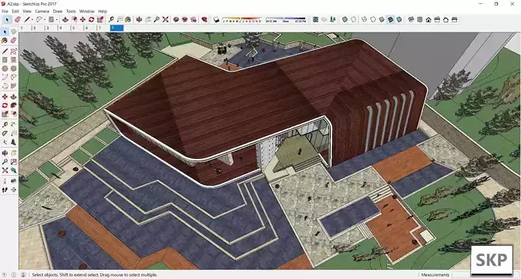Activate the Circle tool in left toolbar
Screen dimensions: 521x279
tap(5, 68)
